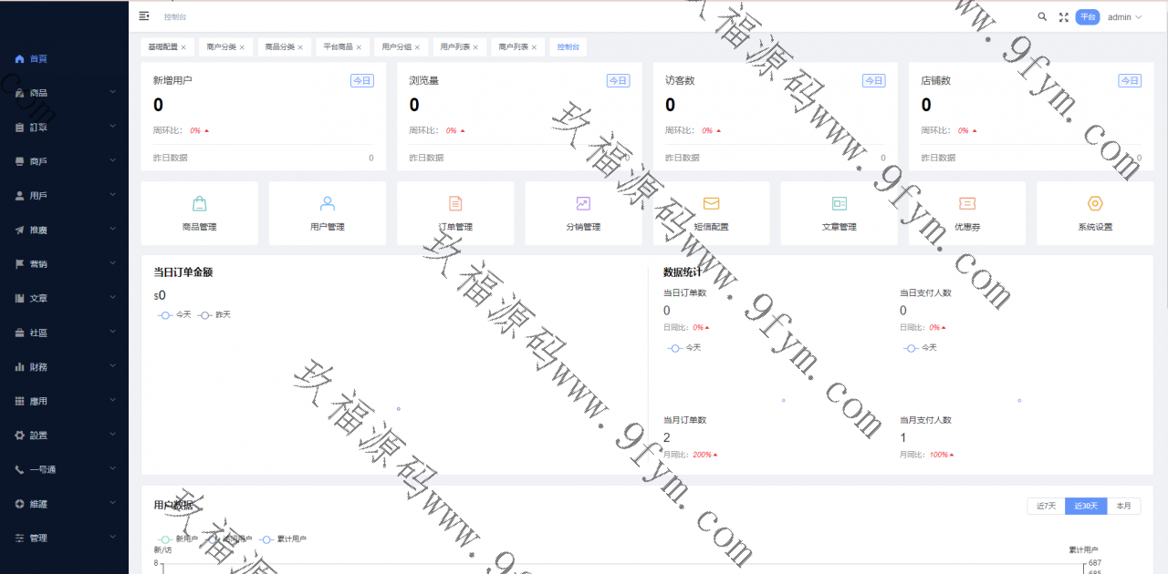Go to 首页 in the sidebar
Screen dimensions: 1168x574
click(x=38, y=58)
